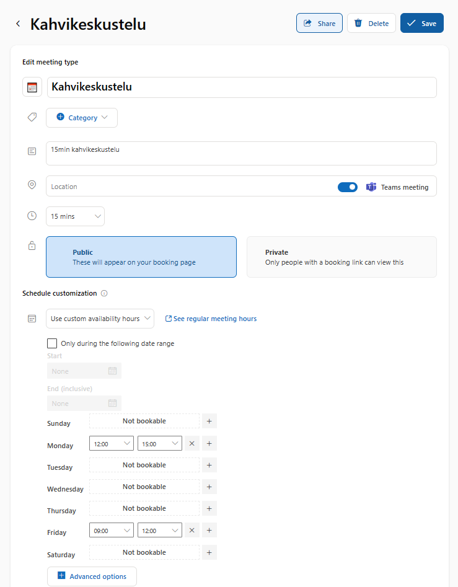Open the calendar icon picker next to title

32,87
